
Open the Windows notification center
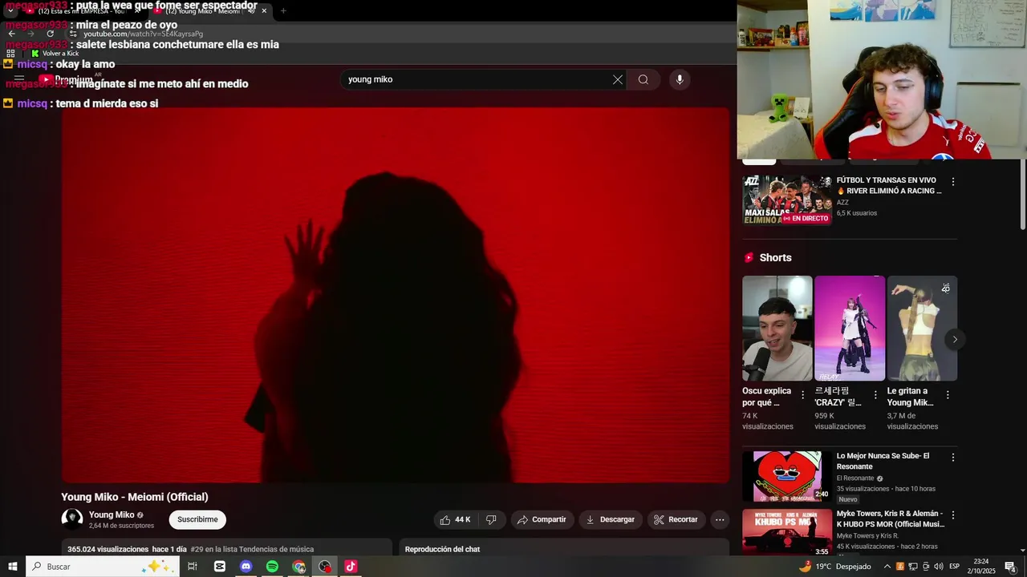pyautogui.click(x=1011, y=567)
